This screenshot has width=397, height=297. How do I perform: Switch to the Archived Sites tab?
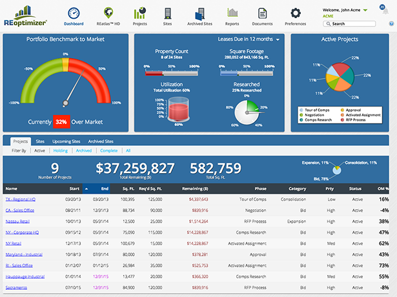point(101,141)
